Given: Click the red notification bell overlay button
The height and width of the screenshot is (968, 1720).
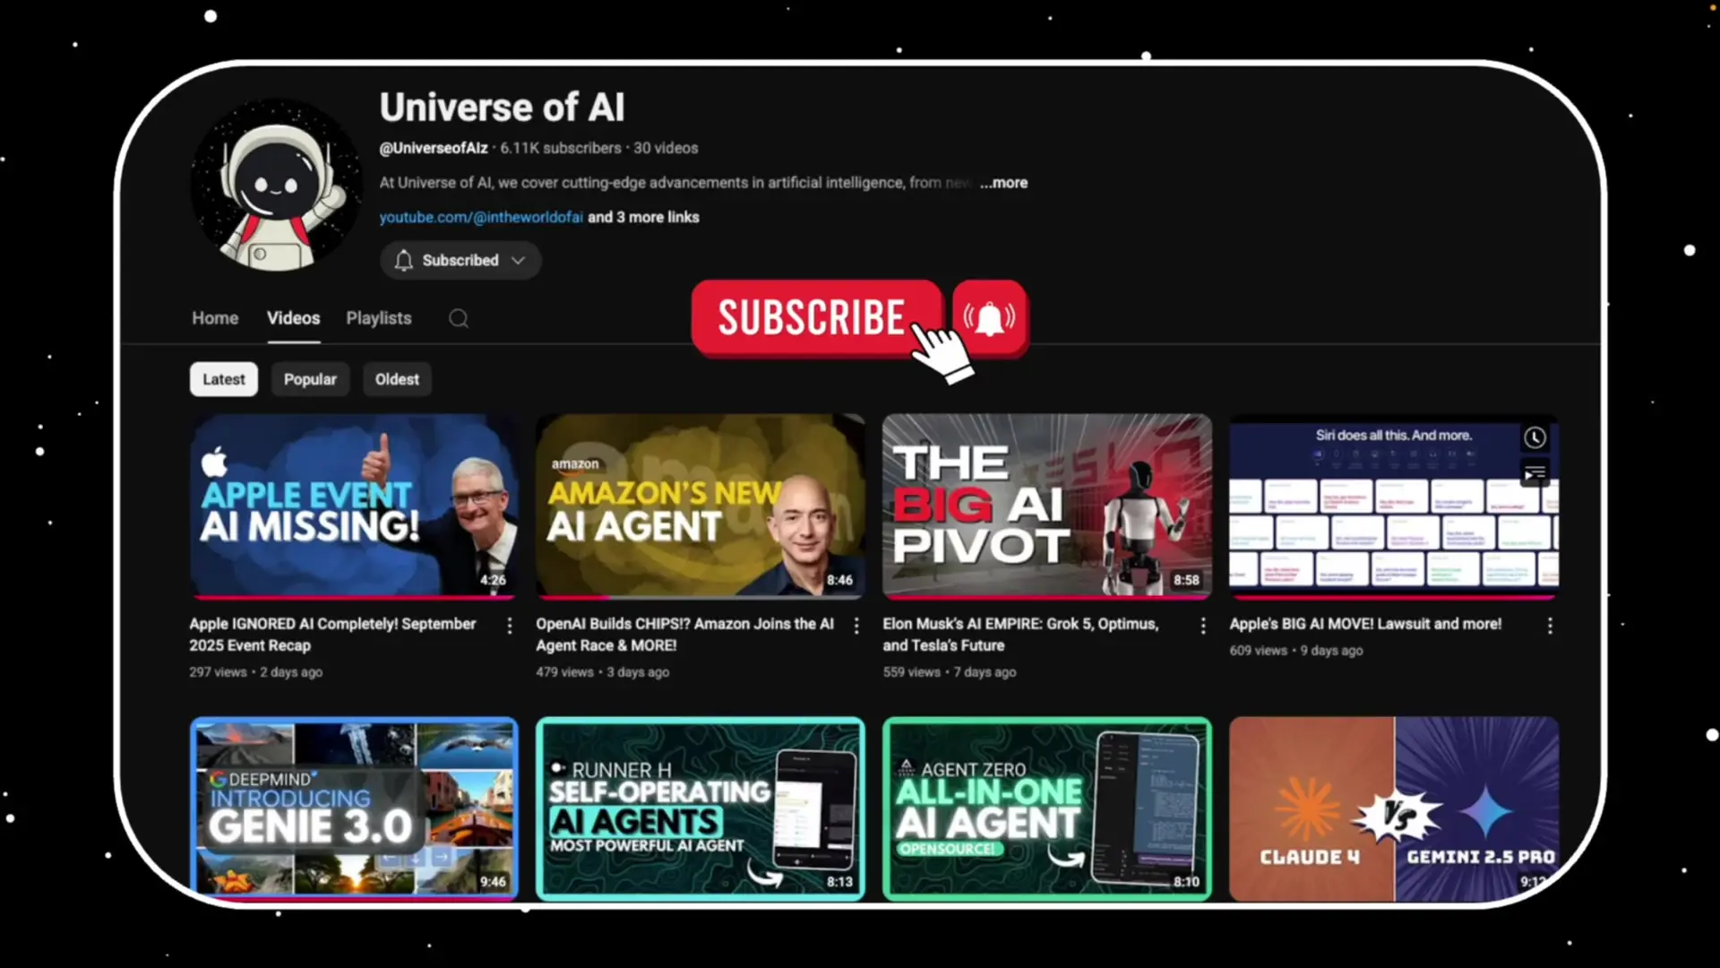Looking at the screenshot, I should (x=989, y=318).
